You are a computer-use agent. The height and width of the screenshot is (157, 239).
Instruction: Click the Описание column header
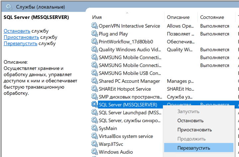click(178, 17)
